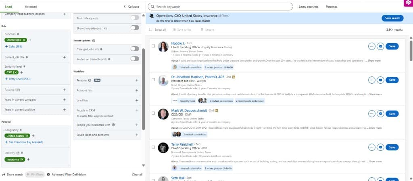Open more options for Terry Panichelli
The height and width of the screenshot is (181, 413).
(371, 147)
